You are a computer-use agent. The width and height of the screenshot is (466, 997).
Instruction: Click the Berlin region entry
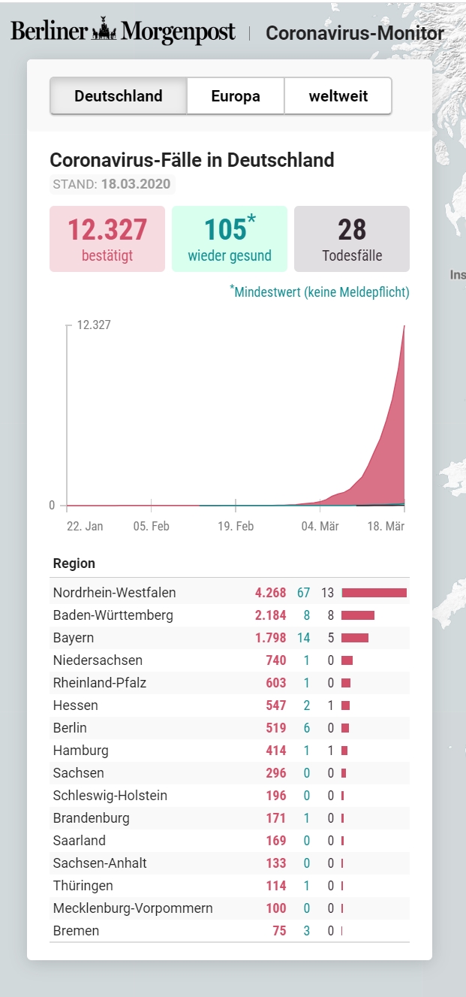point(70,728)
